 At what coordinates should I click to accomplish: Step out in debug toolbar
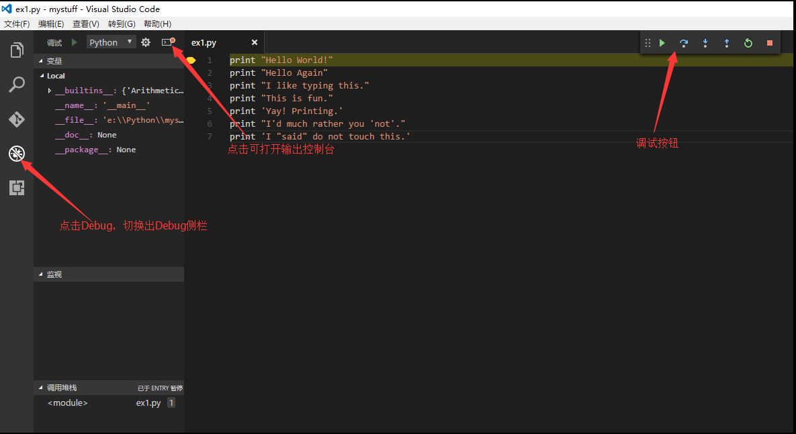point(726,43)
